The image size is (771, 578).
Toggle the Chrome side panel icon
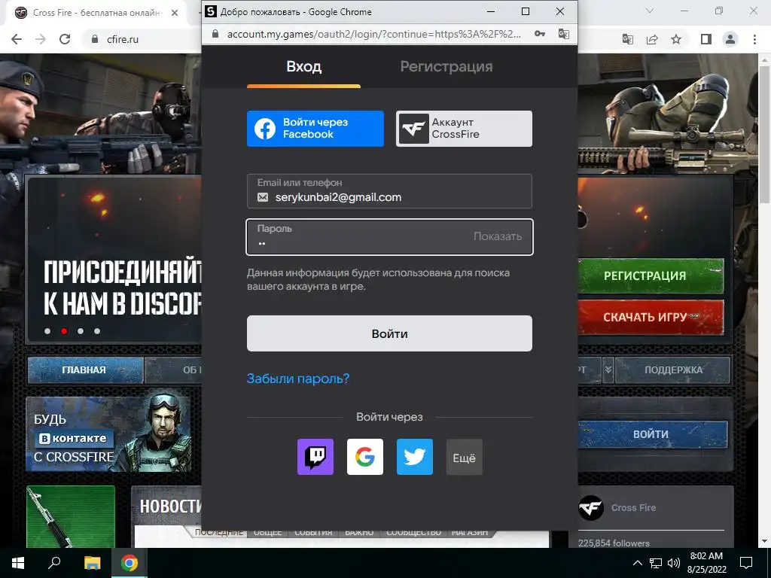706,39
